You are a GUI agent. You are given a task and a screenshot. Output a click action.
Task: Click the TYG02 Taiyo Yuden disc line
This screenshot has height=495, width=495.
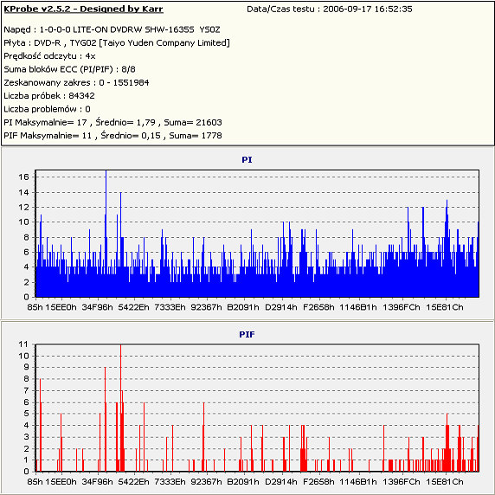coord(117,43)
